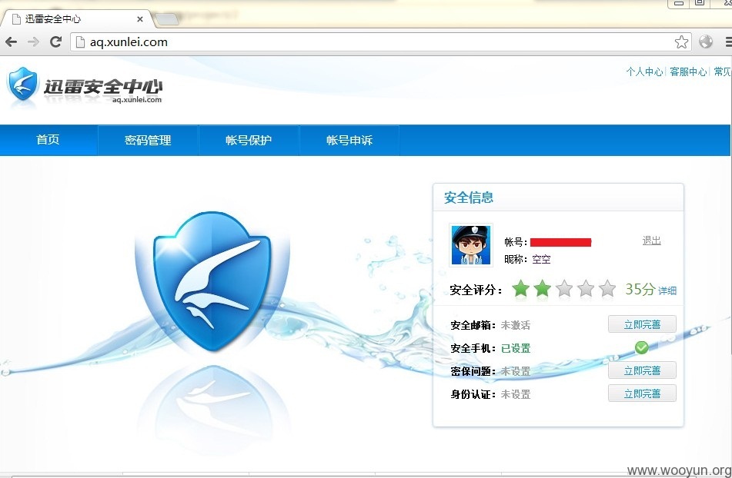
Task: Bookmark this page with the star icon
Action: 681,42
